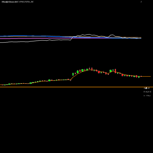Click the "V: 0.21 X" volume label

(x=147, y=92)
